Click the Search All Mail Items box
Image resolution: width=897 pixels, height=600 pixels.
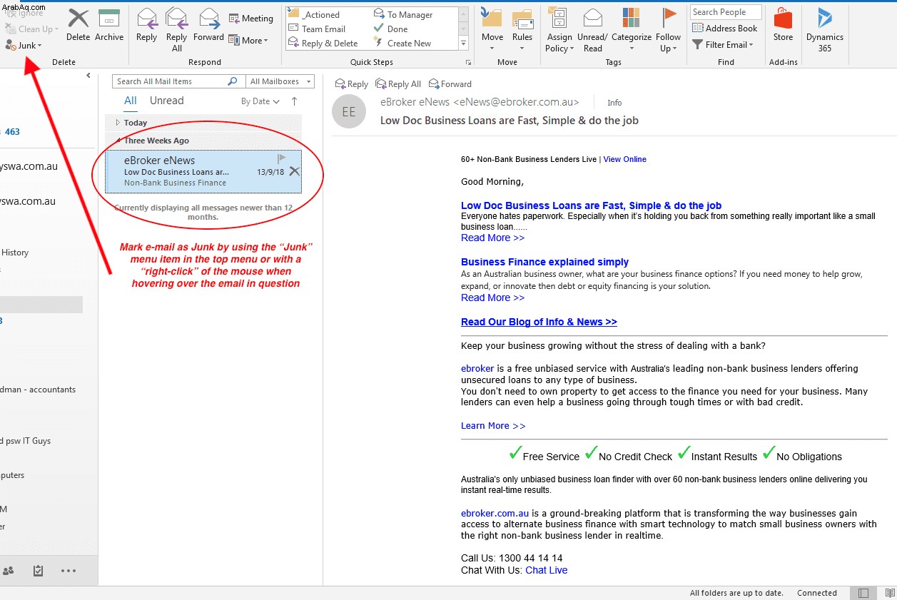pos(170,81)
